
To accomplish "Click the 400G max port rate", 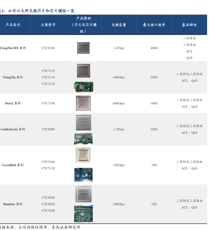I will point(154,48).
